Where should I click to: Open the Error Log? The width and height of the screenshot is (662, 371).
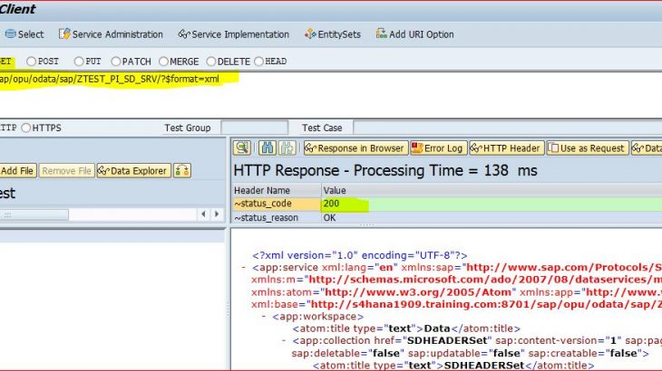439,148
